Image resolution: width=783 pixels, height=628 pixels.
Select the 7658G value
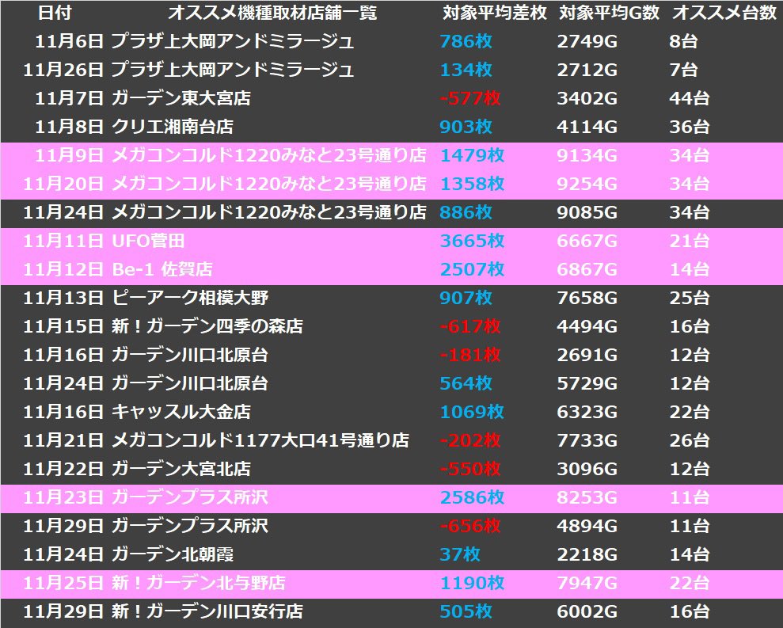pos(587,298)
